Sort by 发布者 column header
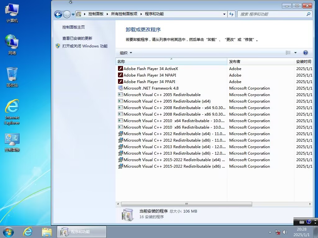 [261, 61]
